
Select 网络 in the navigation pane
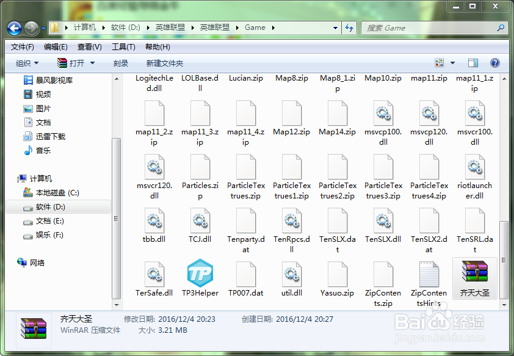pos(31,263)
